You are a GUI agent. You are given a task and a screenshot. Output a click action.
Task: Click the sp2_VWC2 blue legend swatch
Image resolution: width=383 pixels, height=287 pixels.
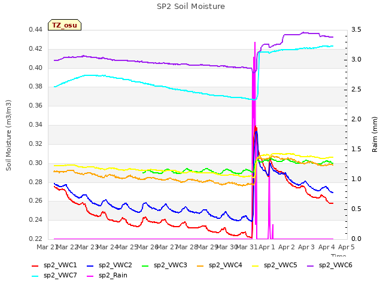(90, 265)
